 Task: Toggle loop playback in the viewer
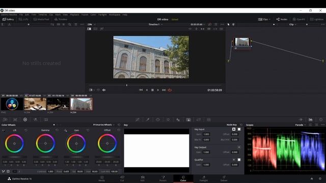click(x=170, y=90)
